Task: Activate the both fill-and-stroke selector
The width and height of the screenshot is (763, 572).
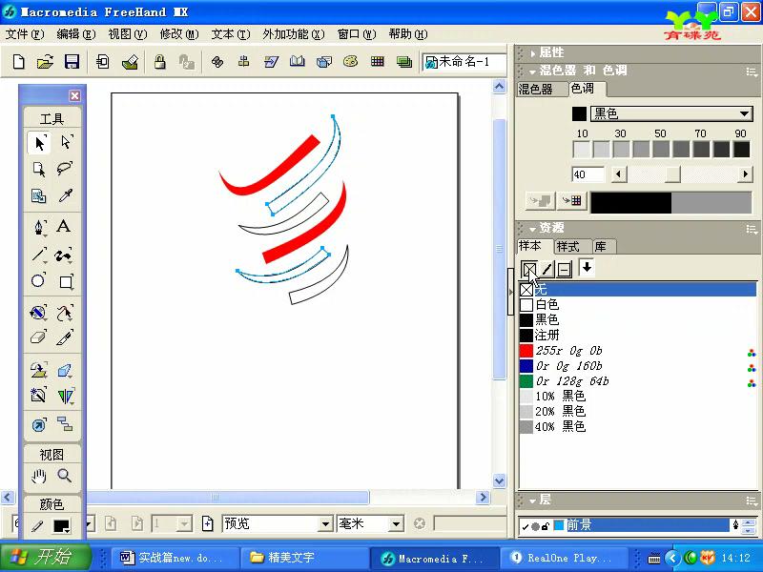Action: [564, 269]
